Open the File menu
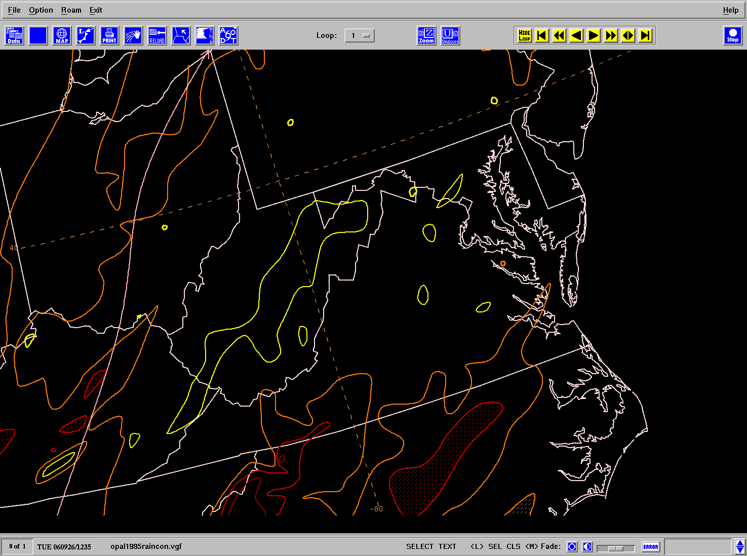The image size is (747, 556). [x=14, y=10]
